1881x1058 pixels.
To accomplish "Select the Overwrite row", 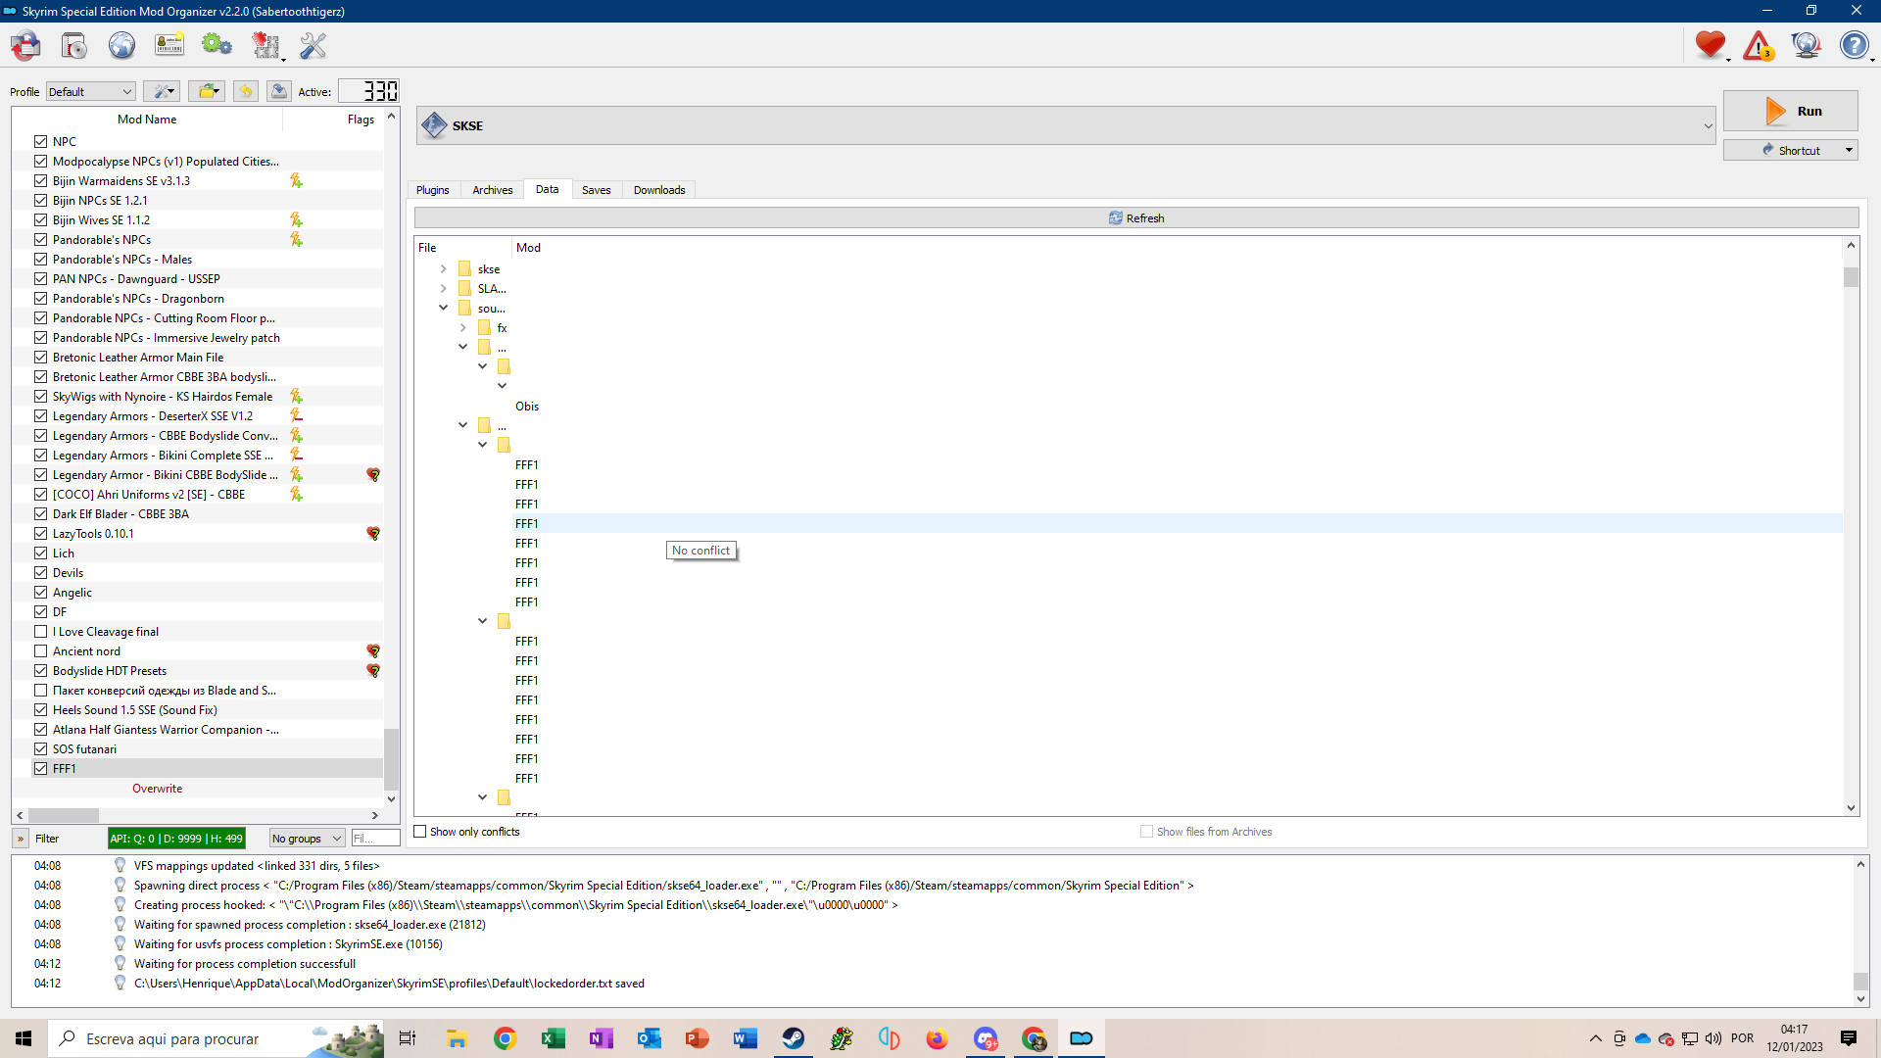I will (x=198, y=789).
